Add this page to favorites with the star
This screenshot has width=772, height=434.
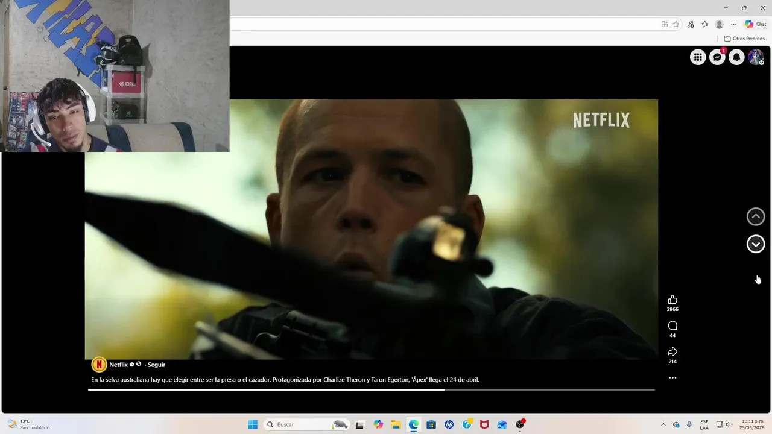tap(676, 24)
